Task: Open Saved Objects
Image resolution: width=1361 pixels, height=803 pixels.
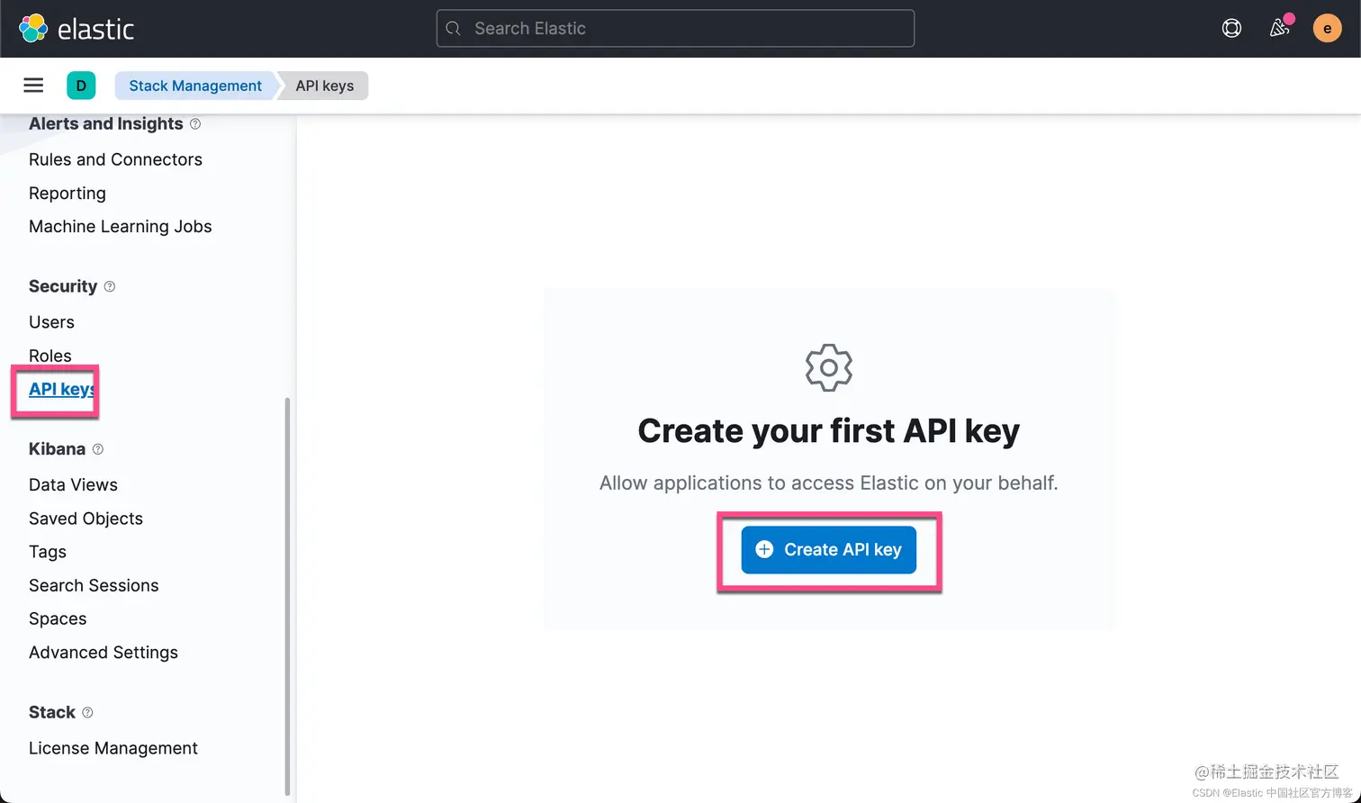Action: tap(86, 519)
